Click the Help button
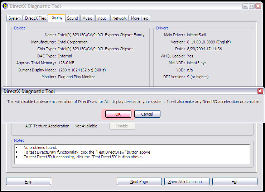This screenshot has height=192, width=265. pyautogui.click(x=28, y=182)
